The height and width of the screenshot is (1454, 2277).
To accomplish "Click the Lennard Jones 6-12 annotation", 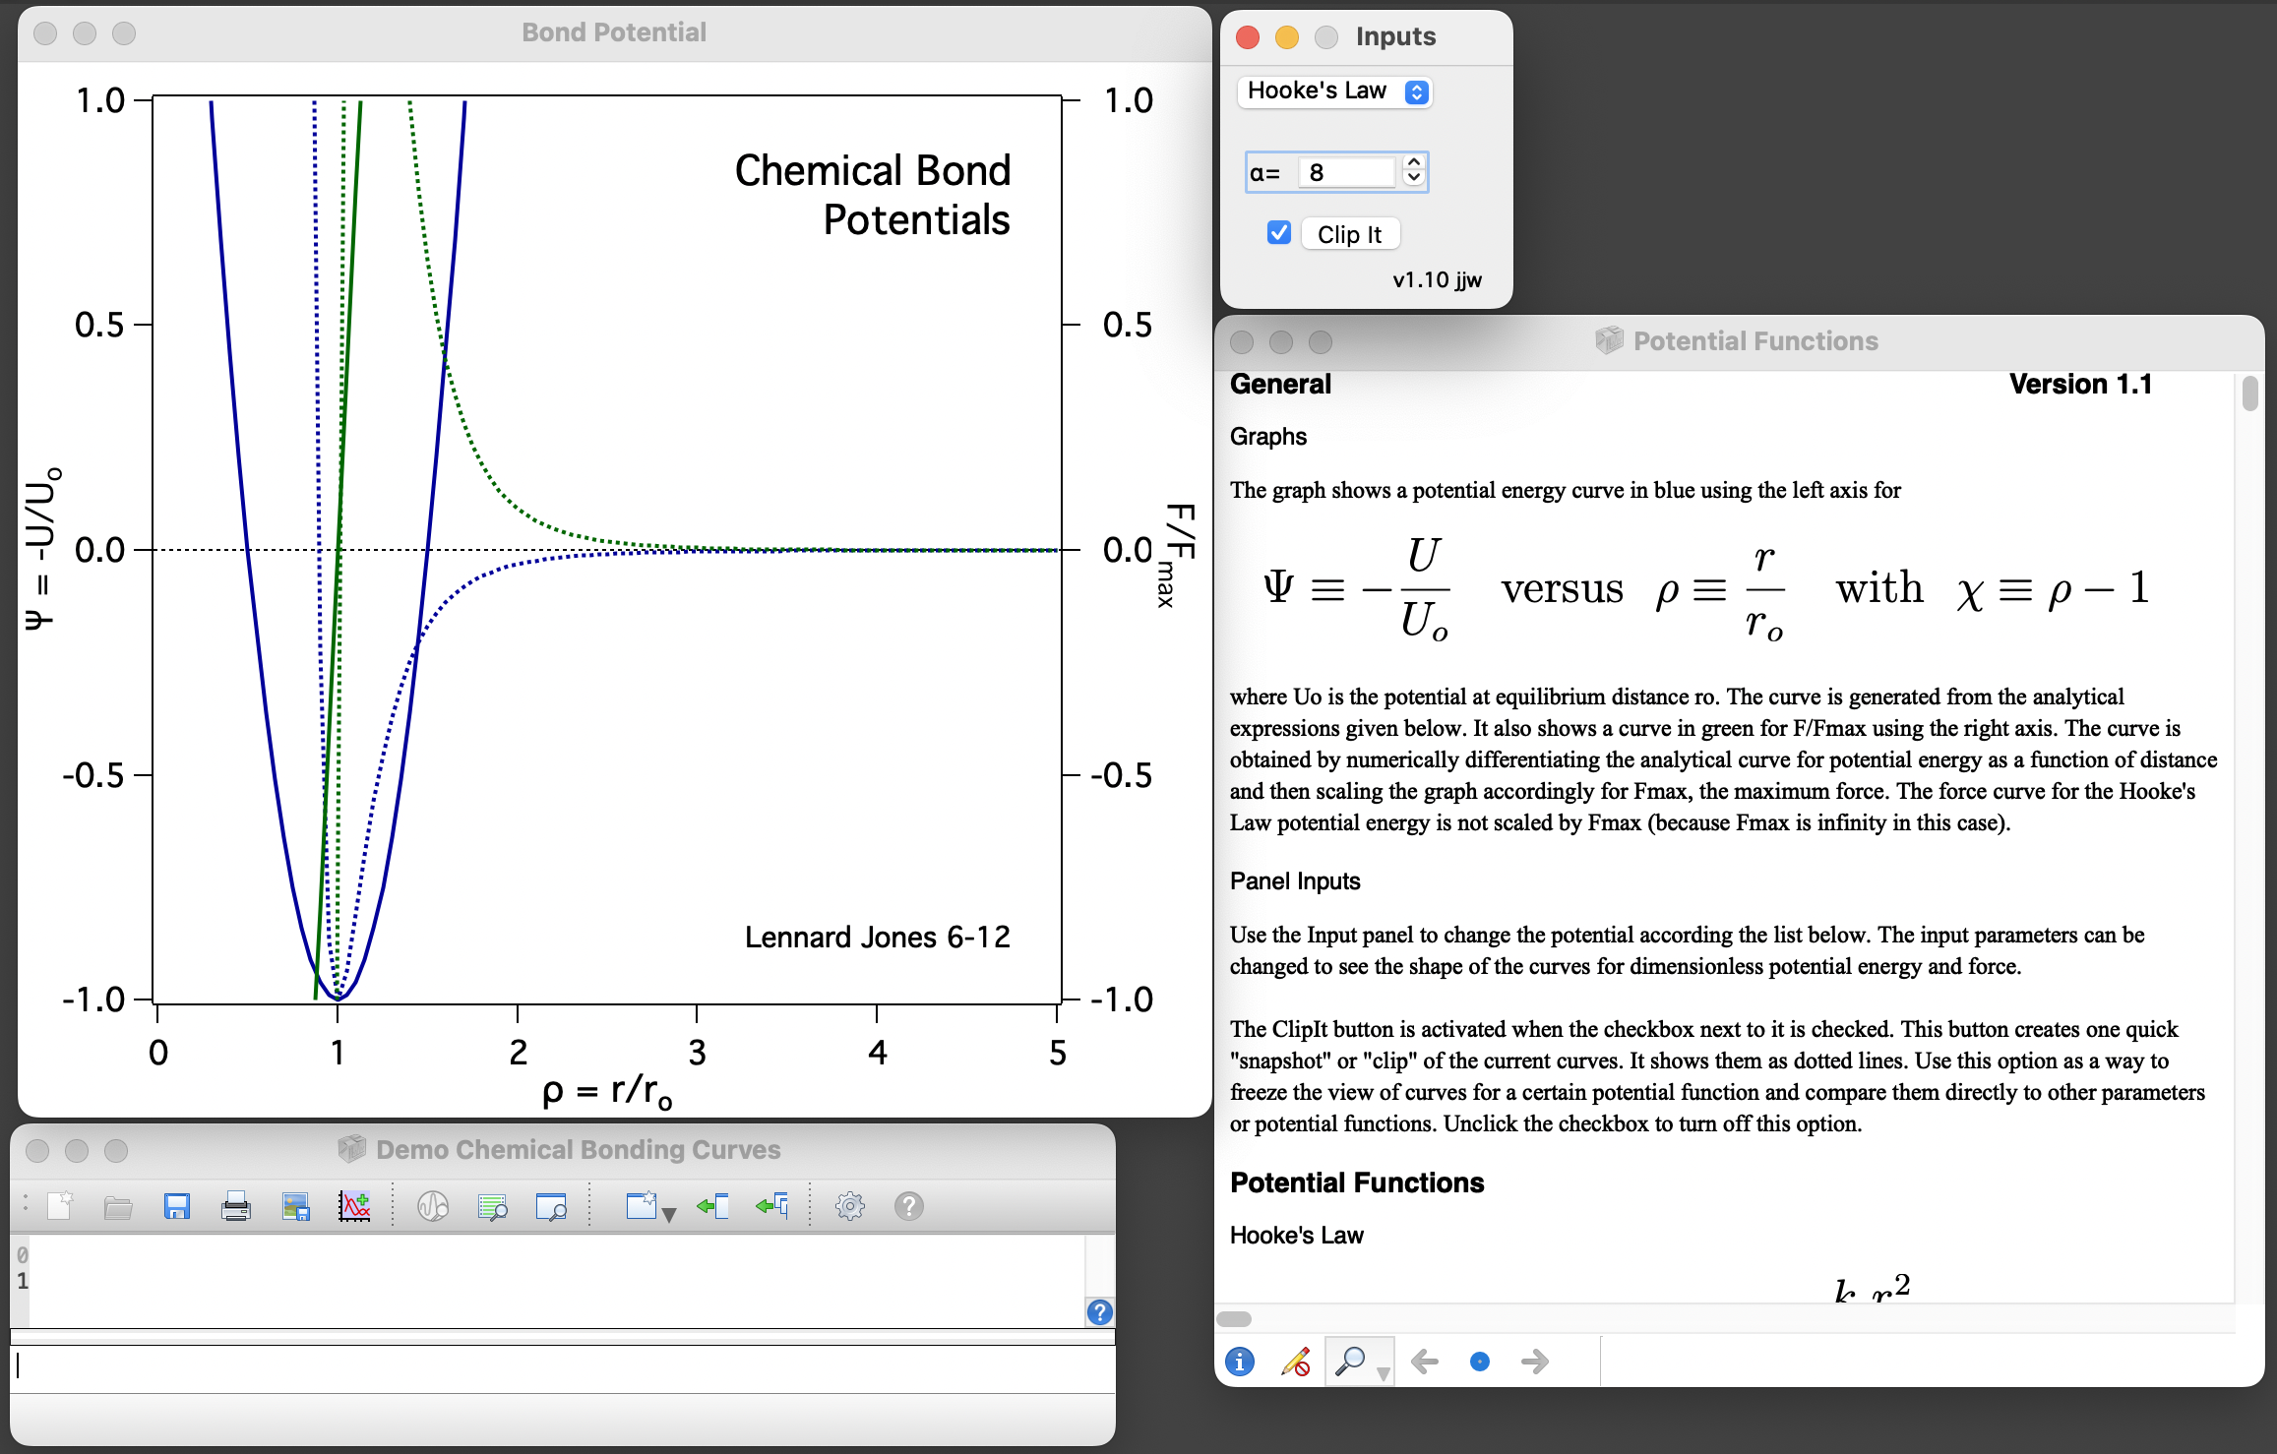I will [877, 937].
